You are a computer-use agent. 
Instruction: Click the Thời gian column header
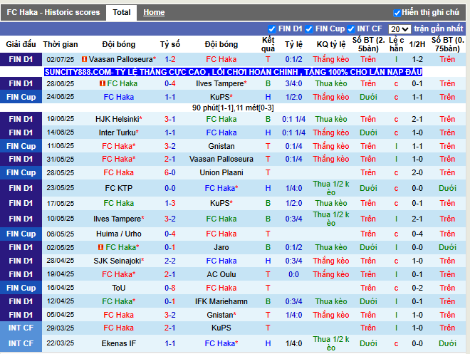61,44
